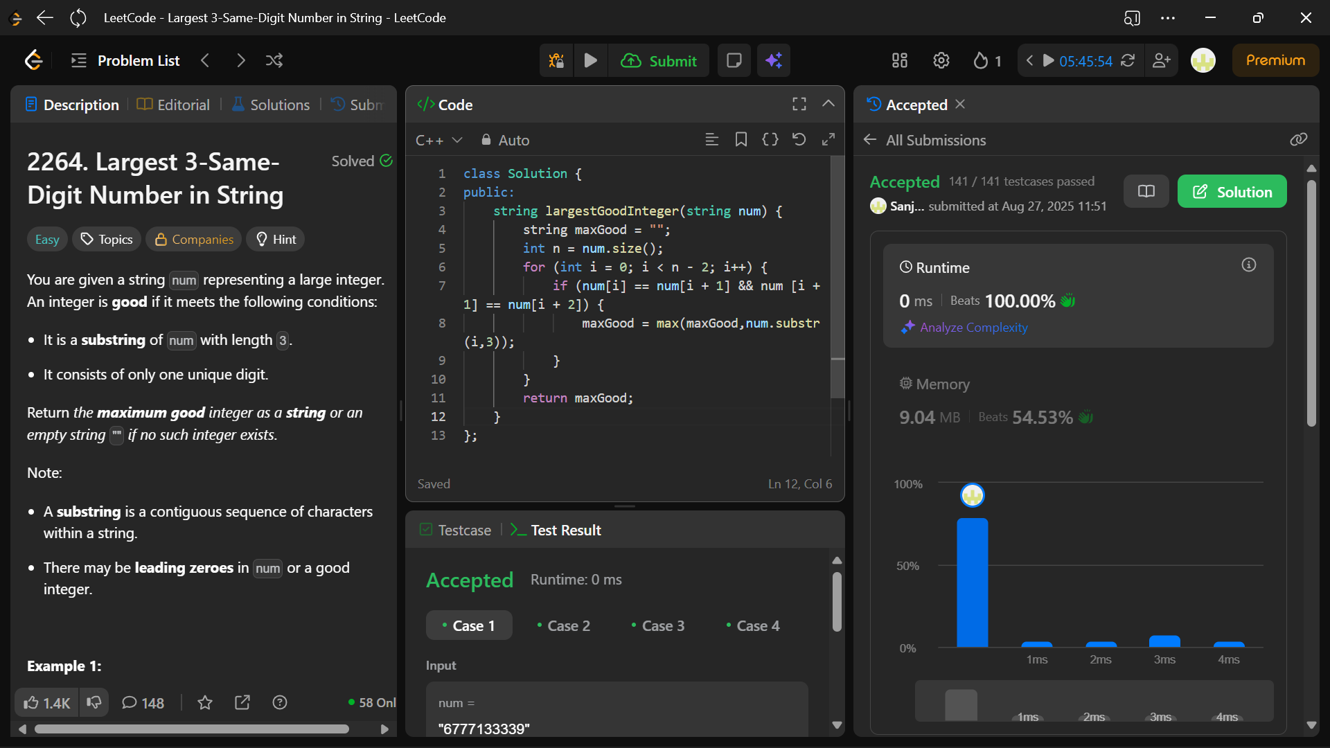This screenshot has height=748, width=1330.
Task: Open the AI sparkle assistant icon
Action: point(774,61)
